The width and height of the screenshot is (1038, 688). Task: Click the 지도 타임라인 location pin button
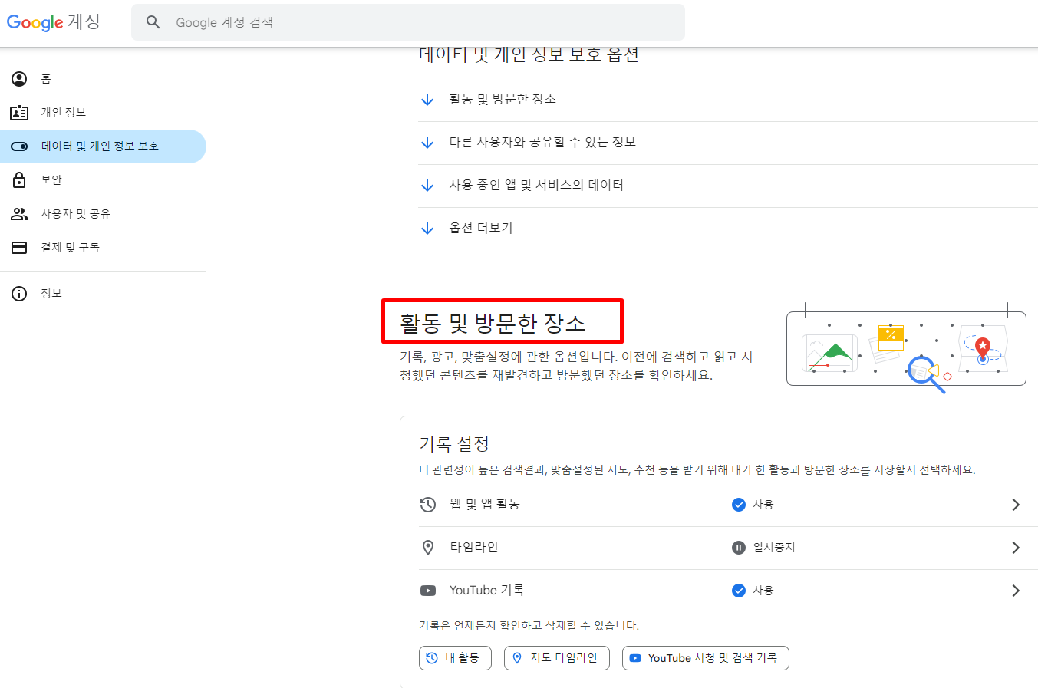click(556, 657)
